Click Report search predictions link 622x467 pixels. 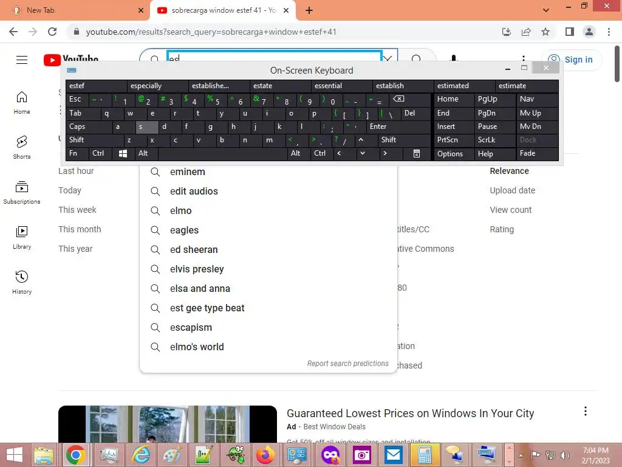(x=348, y=364)
